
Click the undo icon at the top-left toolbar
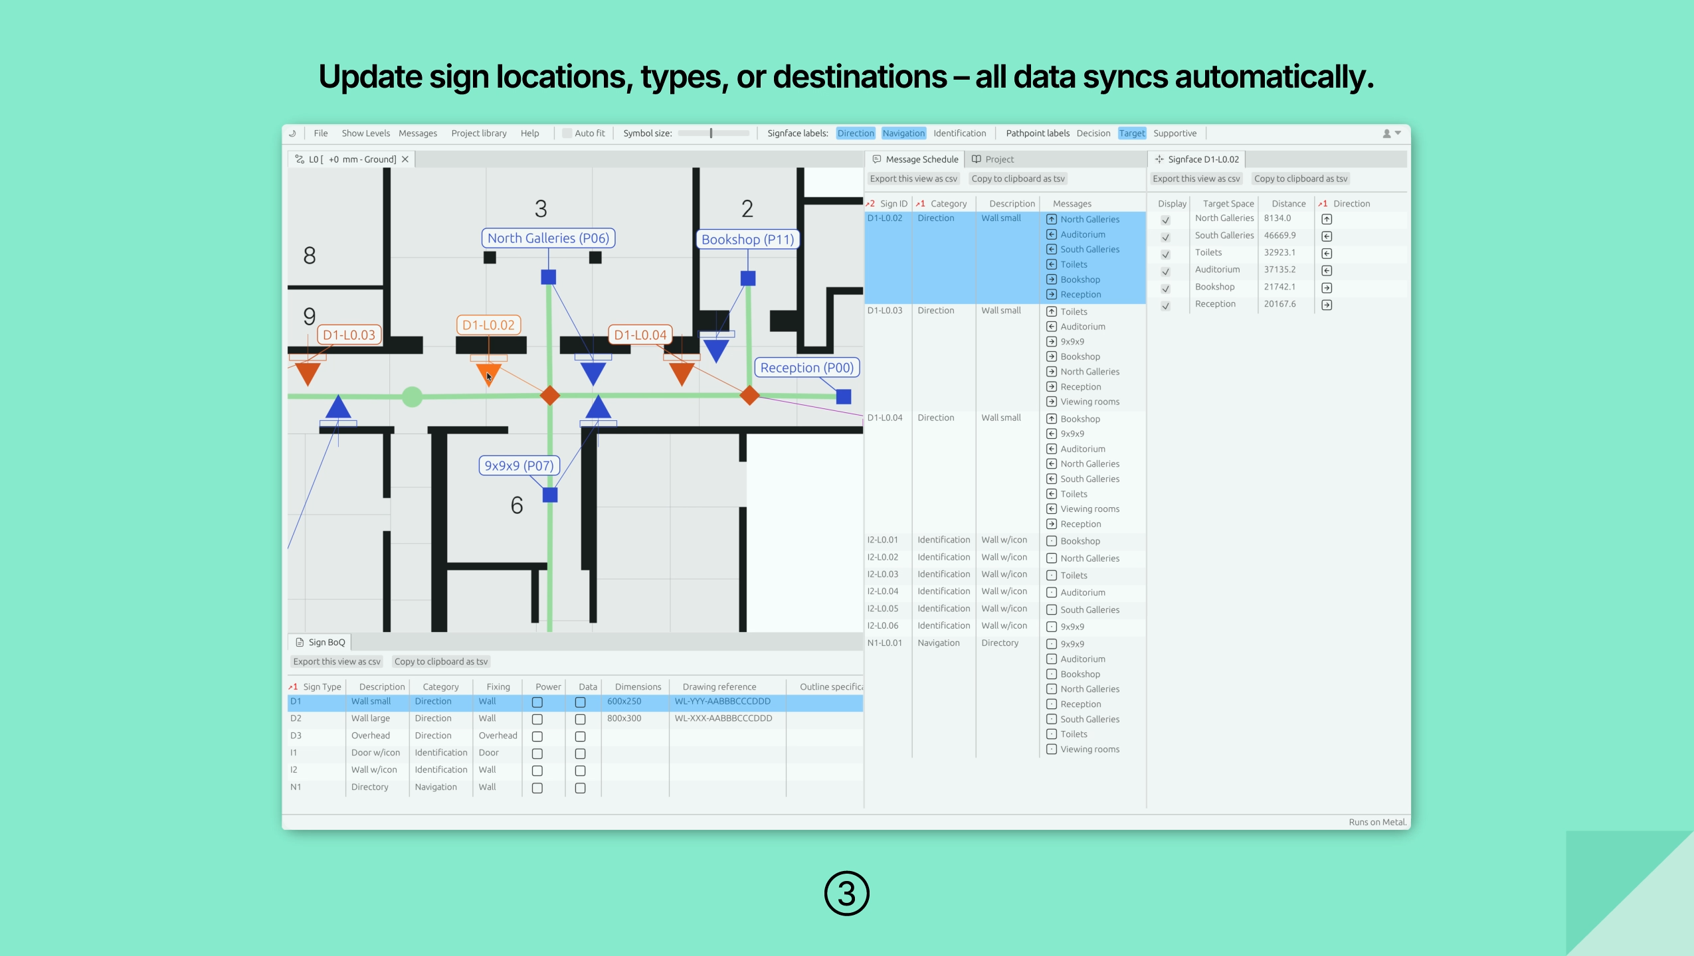[x=292, y=133]
